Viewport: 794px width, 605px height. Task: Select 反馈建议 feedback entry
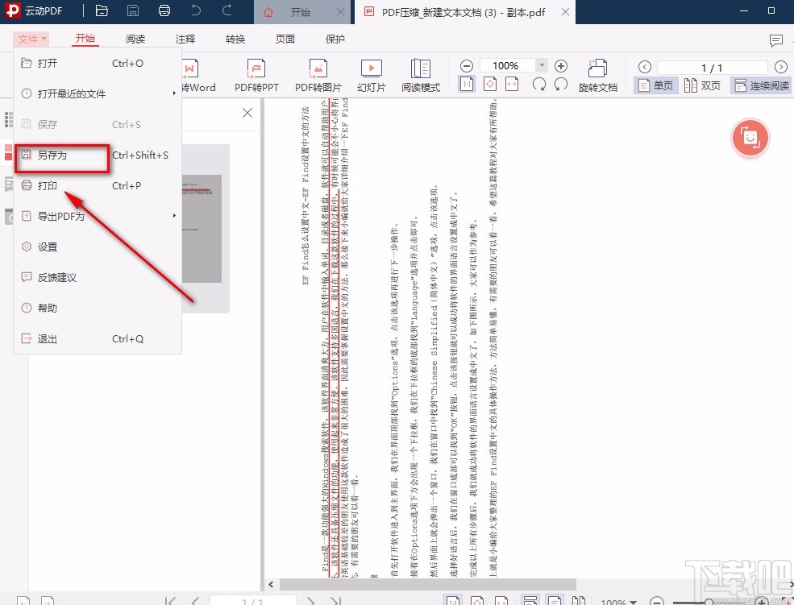click(98, 277)
